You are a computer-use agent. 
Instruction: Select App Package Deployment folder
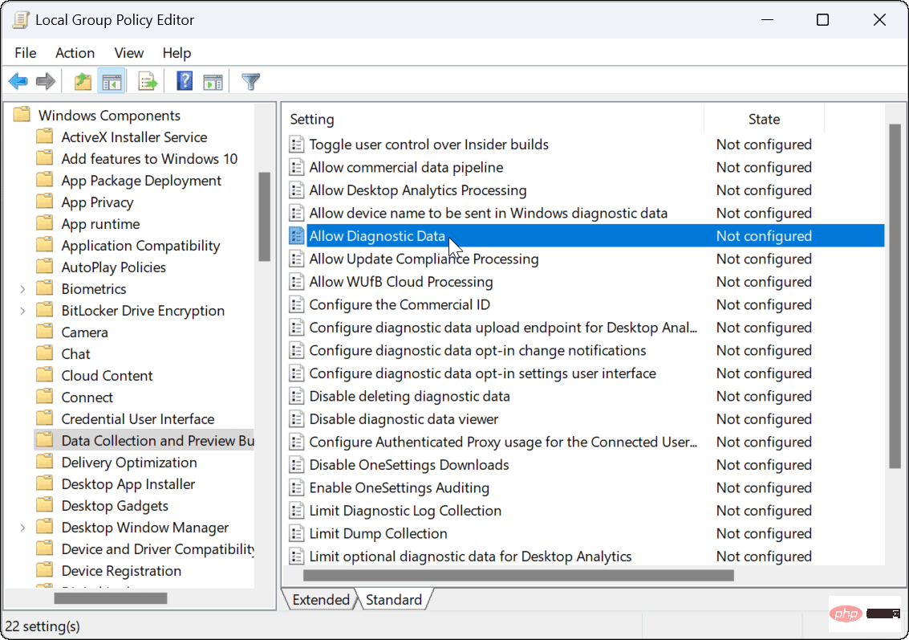[141, 181]
